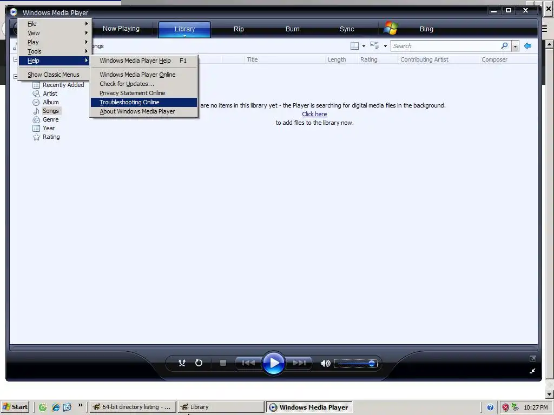Switch to 'Library' taskbar window
This screenshot has width=554, height=415.
221,407
